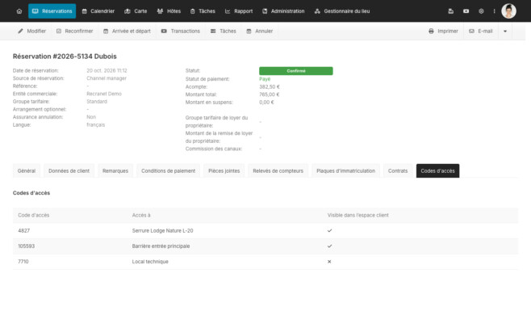The image size is (531, 332).
Task: Open Transactions in toolbar
Action: pos(181,32)
